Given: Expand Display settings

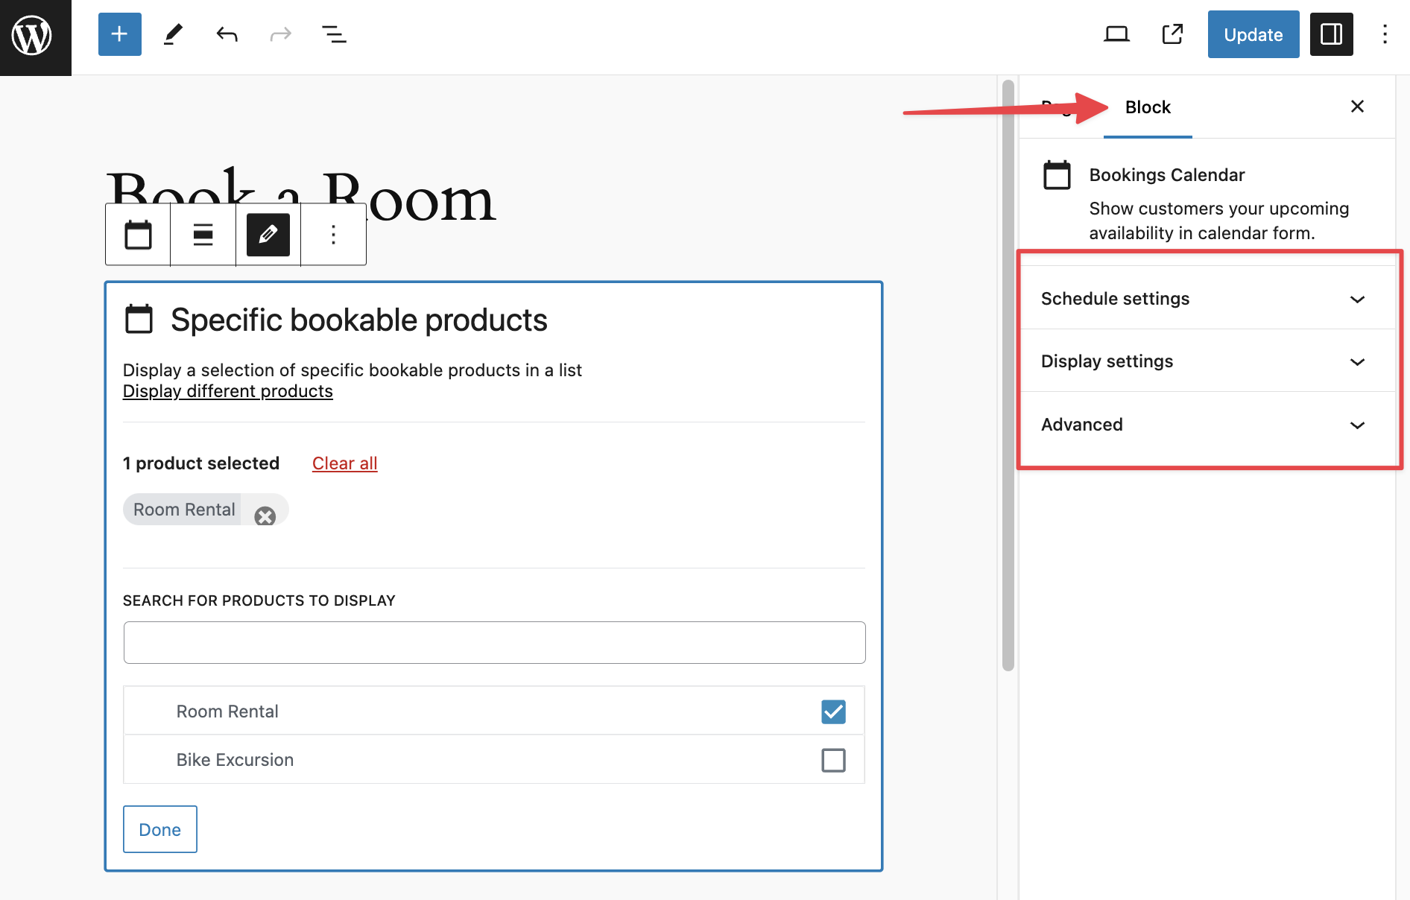Looking at the screenshot, I should [x=1207, y=361].
